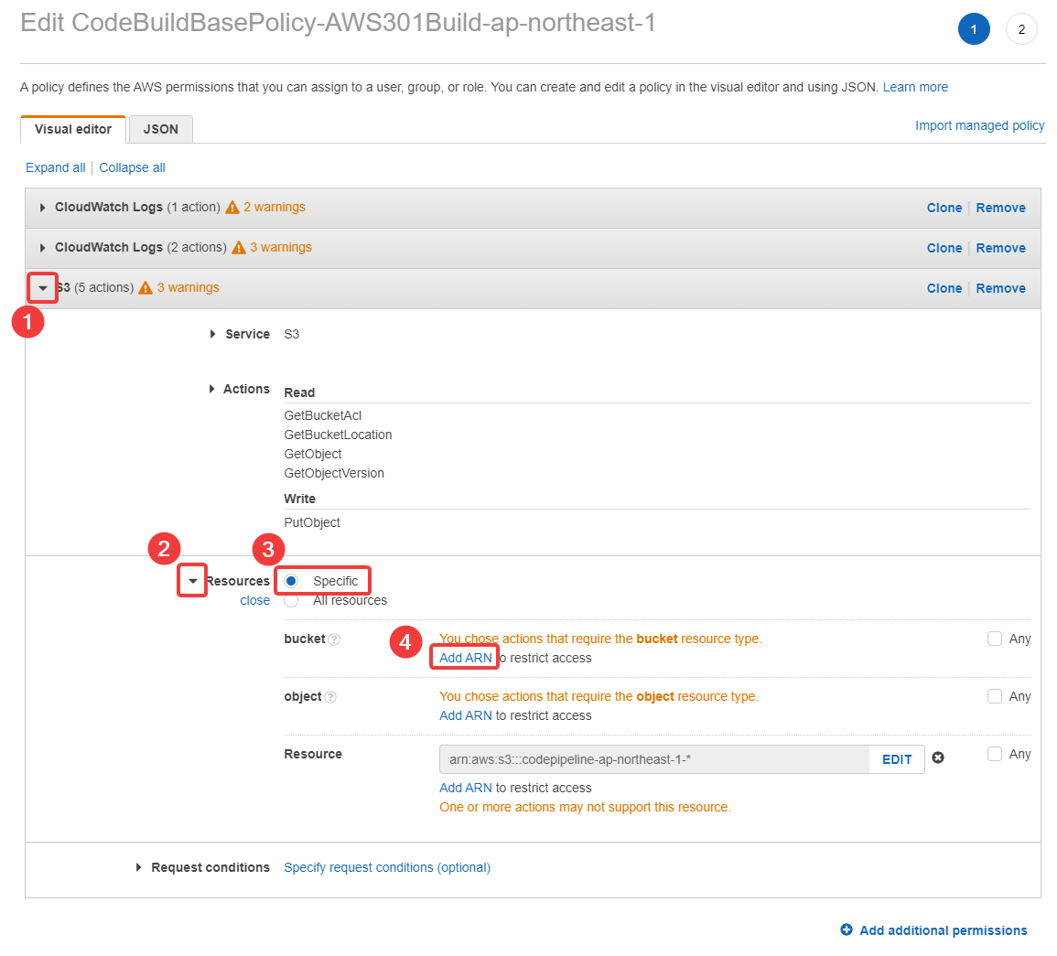The height and width of the screenshot is (956, 1057).
Task: Remove the CloudWatch Logs (2 actions) statement
Action: tap(1000, 248)
